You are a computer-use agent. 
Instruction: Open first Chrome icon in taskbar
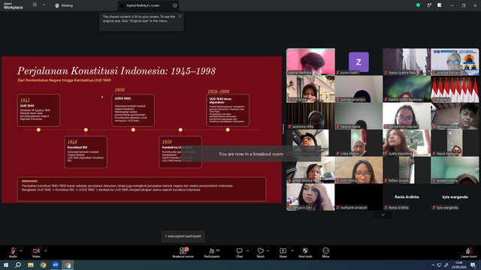[x=43, y=265]
